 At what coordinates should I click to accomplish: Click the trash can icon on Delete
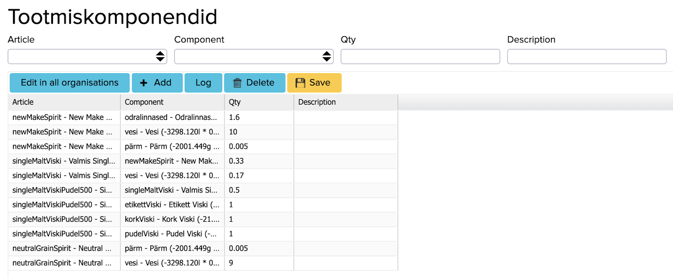pos(237,83)
